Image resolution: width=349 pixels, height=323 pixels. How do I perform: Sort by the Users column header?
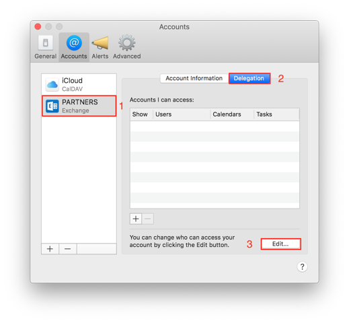pyautogui.click(x=182, y=114)
